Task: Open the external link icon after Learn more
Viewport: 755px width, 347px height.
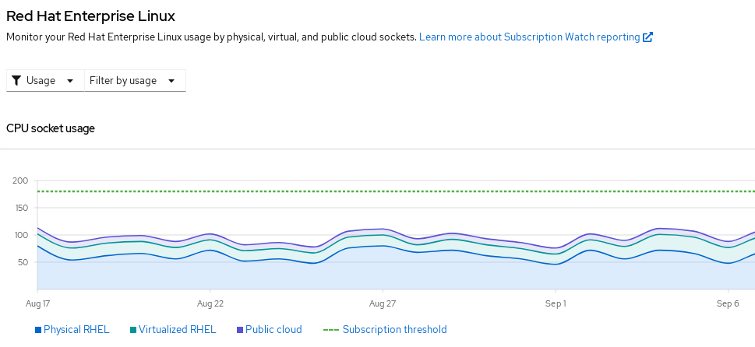Action: 647,37
